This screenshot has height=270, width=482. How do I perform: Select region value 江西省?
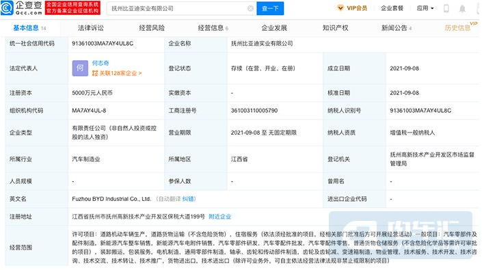click(239, 159)
